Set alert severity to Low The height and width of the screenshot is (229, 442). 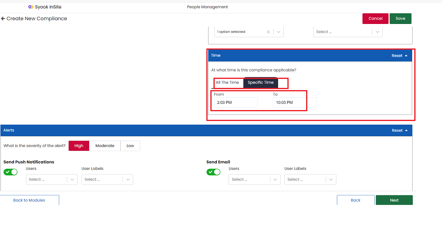click(x=130, y=146)
